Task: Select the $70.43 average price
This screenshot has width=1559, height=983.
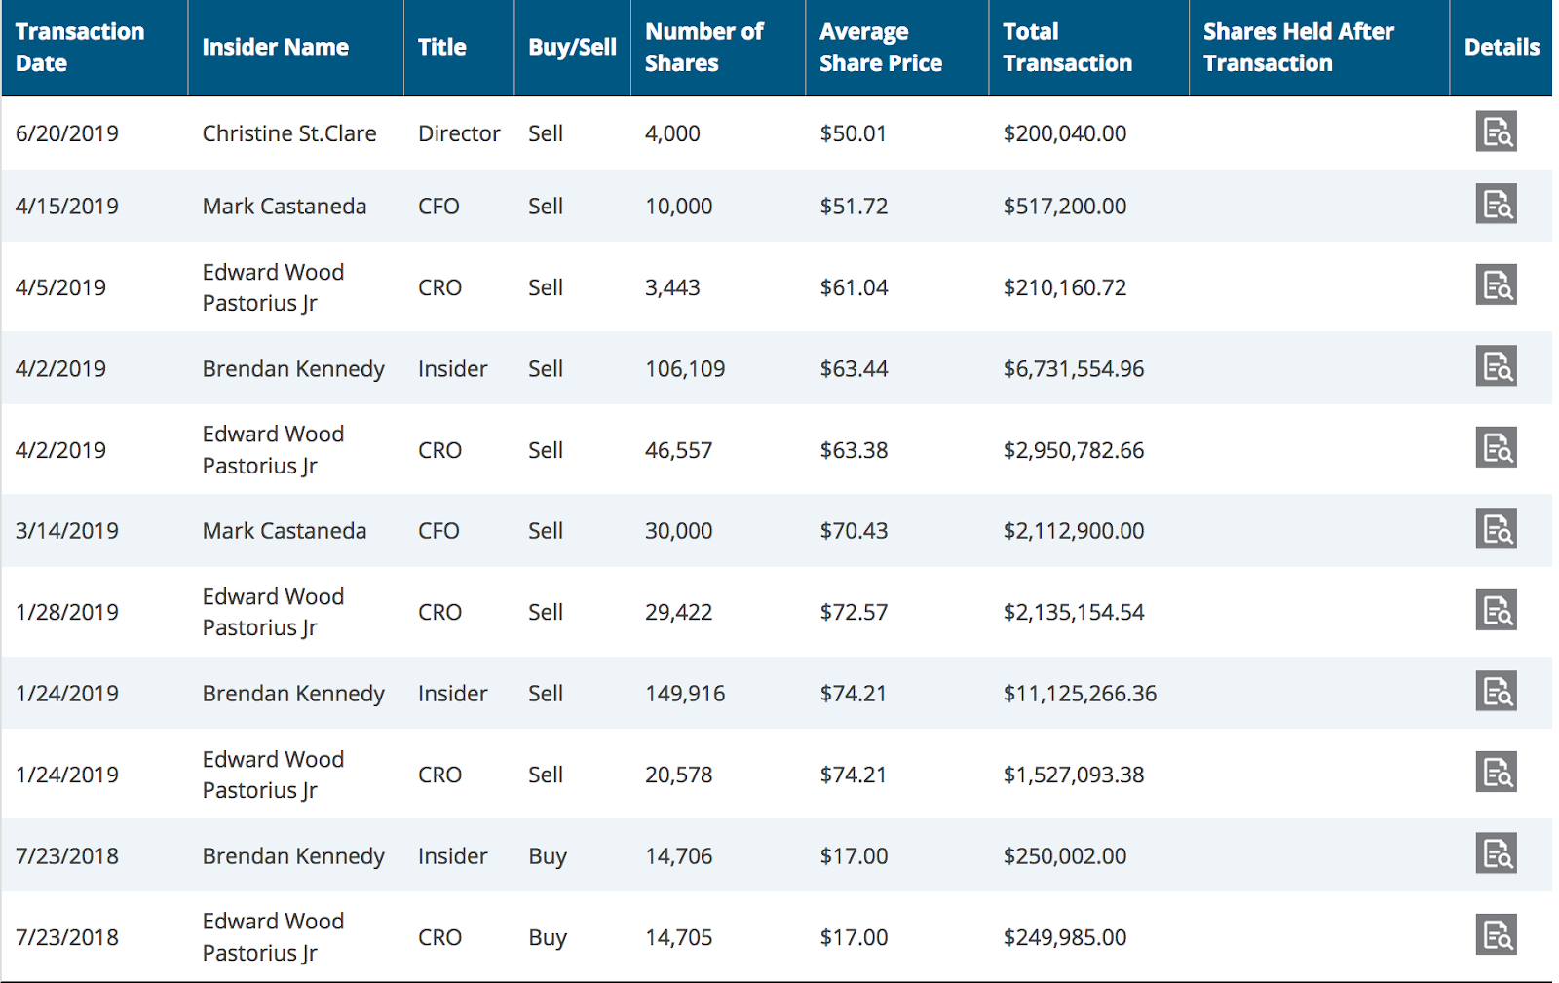Action: pyautogui.click(x=855, y=531)
